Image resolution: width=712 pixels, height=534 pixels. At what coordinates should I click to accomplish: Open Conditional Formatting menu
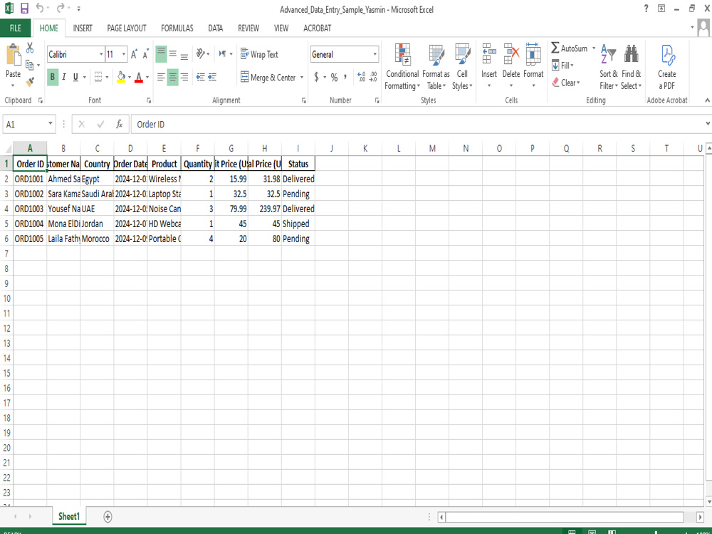coord(402,67)
